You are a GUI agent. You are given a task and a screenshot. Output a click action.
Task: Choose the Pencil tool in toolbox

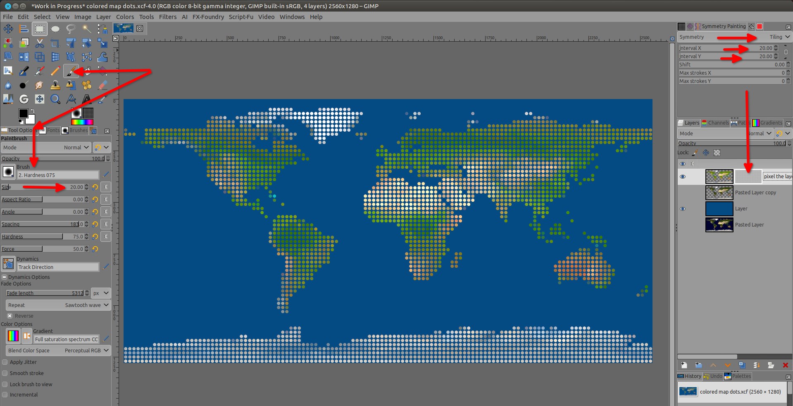(x=55, y=71)
